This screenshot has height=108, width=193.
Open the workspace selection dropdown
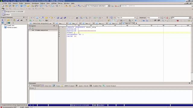click(109, 6)
